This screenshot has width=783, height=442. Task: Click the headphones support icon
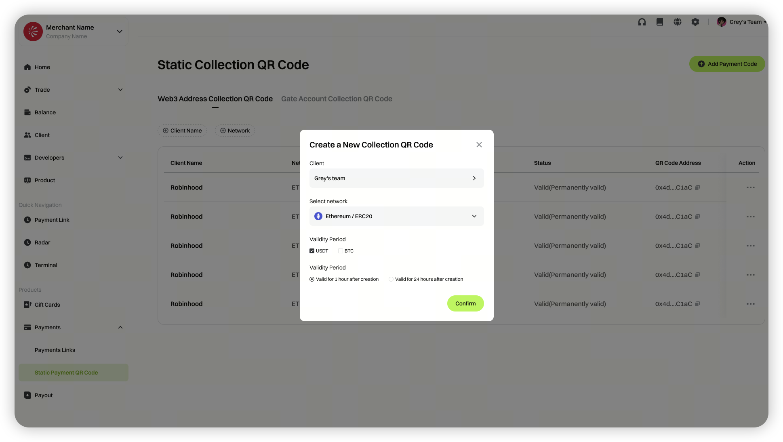pyautogui.click(x=642, y=22)
